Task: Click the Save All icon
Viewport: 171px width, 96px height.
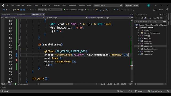Action: point(24,10)
